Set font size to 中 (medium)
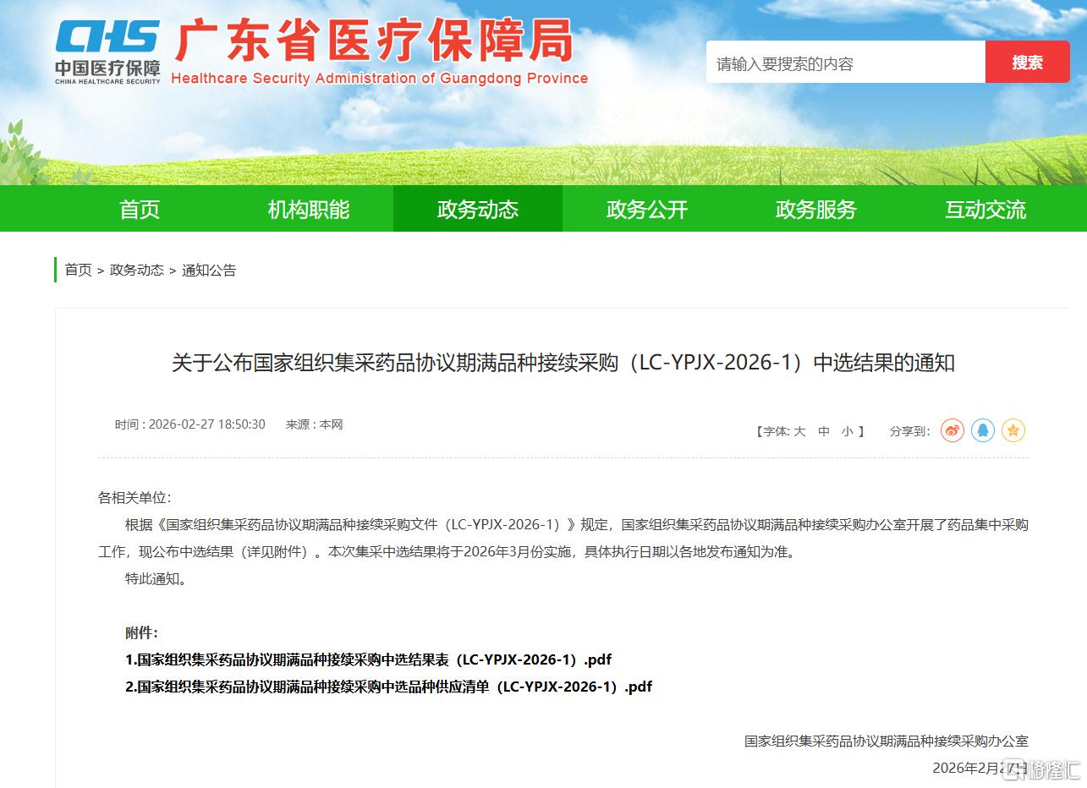This screenshot has width=1087, height=788. (824, 431)
